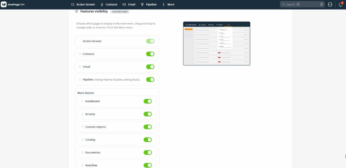Open the Contacts menu item
346x168 pixels.
click(x=109, y=4)
